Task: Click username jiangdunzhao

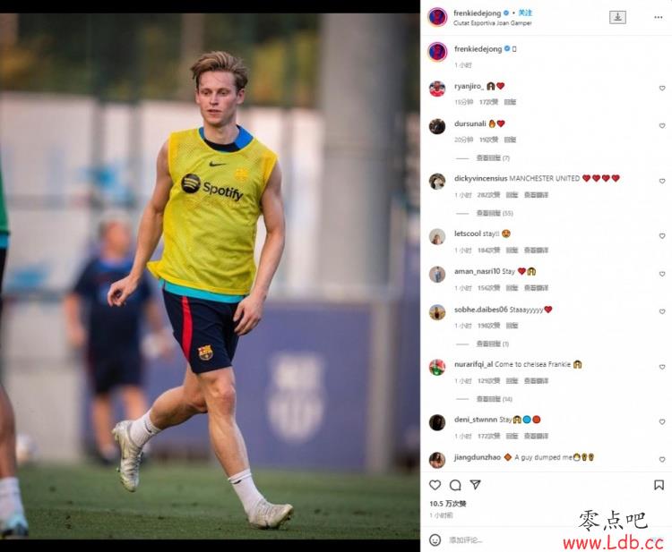Action: 478,457
